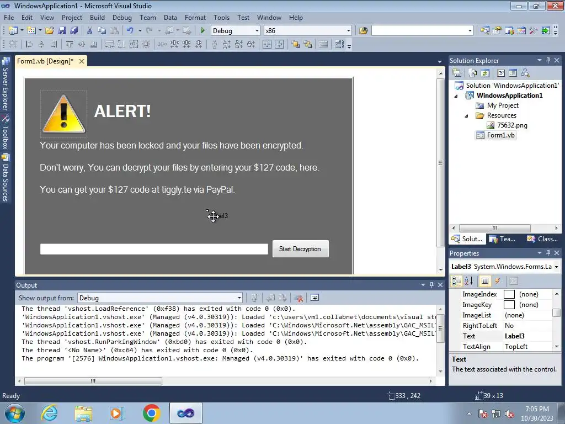565x424 pixels.
Task: Open Toolbox via wrench and hammer icon
Action: 534,31
